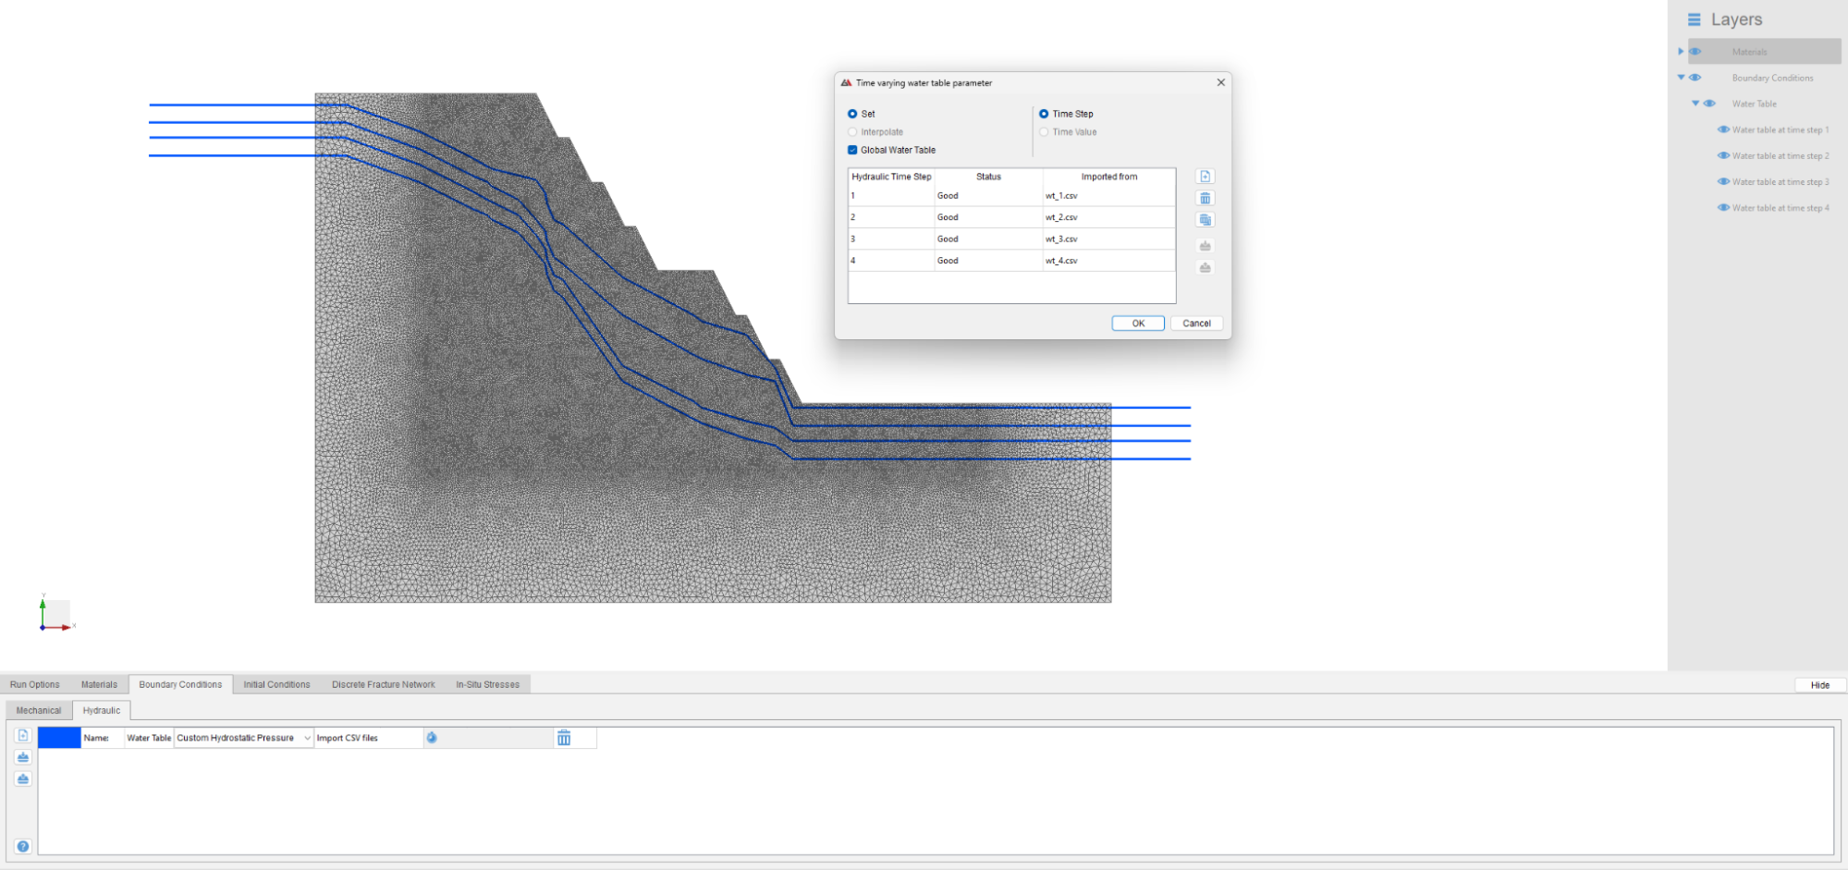This screenshot has width=1848, height=870.
Task: Click the delete row trash icon in the dialog
Action: coord(1205,197)
